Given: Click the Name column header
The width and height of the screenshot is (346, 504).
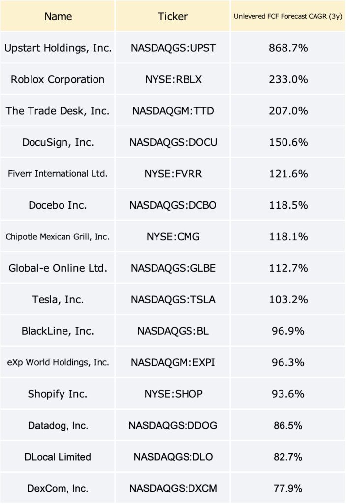Looking at the screenshot, I should (58, 16).
